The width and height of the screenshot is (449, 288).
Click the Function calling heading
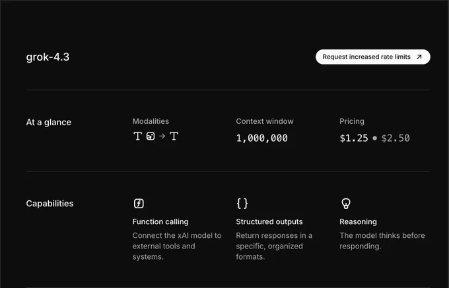[x=160, y=221]
